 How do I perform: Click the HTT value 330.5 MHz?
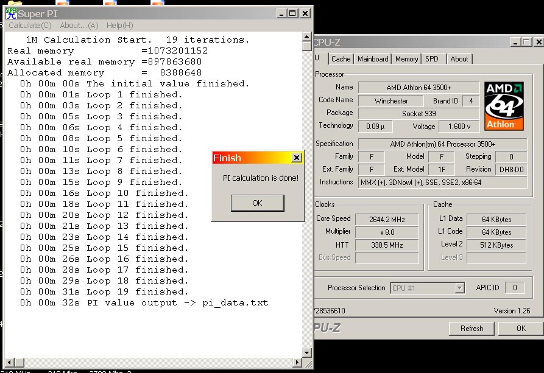[x=387, y=245]
